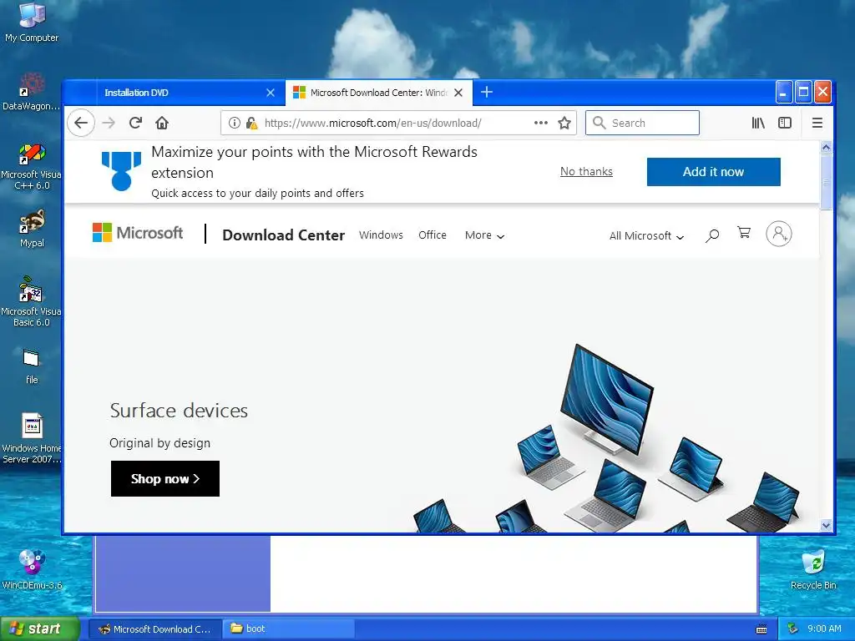Select Microsoft Visual Basic 6.0 desktop icon
855x641 pixels.
(x=32, y=301)
